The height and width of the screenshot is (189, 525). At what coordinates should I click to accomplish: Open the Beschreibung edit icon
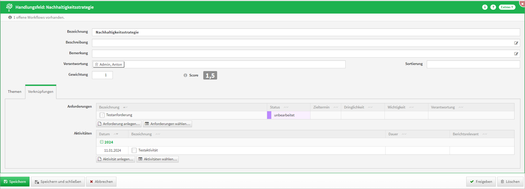click(516, 43)
